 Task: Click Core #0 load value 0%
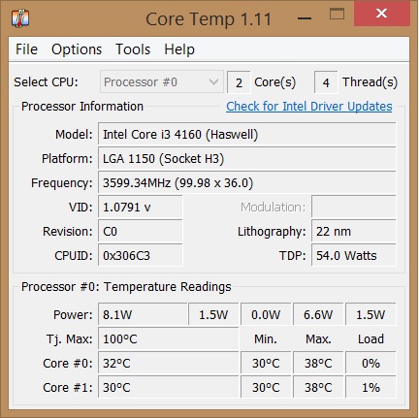click(x=371, y=363)
